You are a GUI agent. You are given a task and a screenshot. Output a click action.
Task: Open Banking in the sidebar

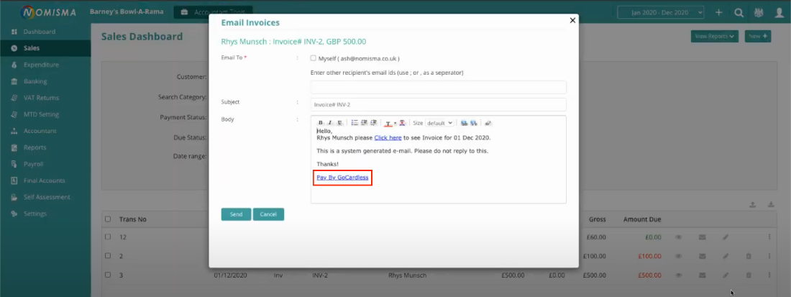click(x=45, y=81)
